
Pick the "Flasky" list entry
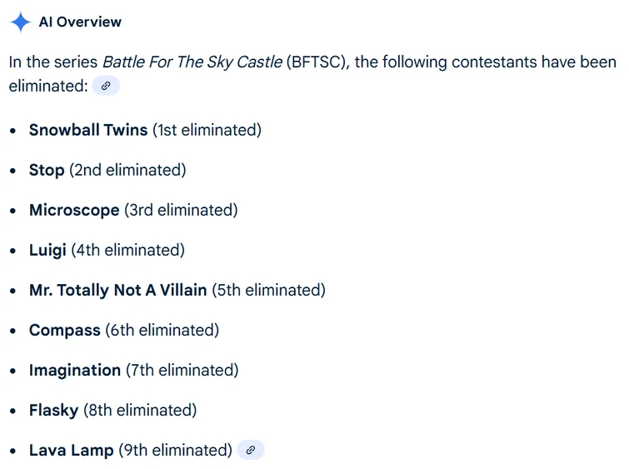pyautogui.click(x=53, y=410)
